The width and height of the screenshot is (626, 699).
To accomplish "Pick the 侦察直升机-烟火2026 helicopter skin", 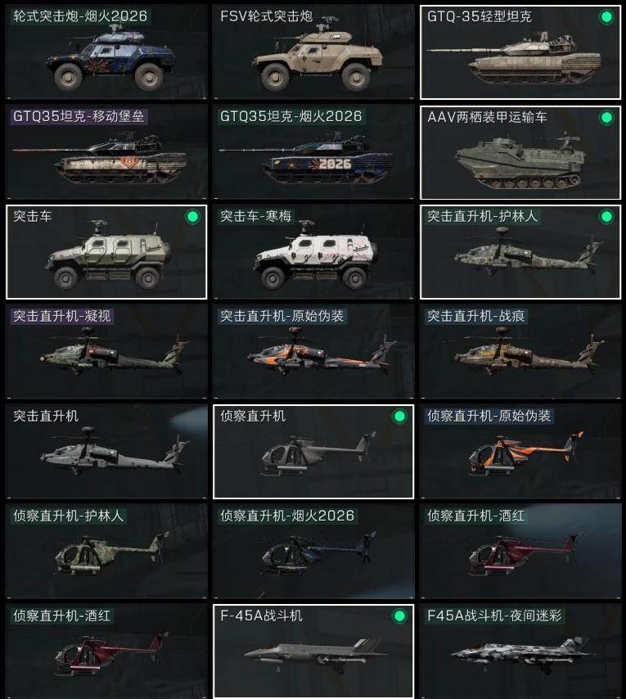I will click(313, 552).
